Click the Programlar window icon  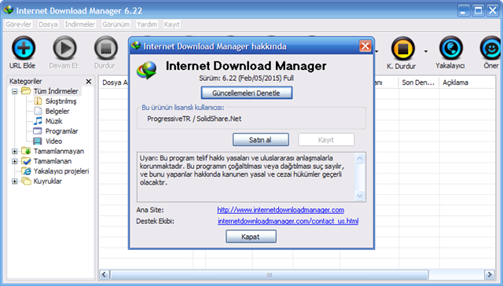coord(38,131)
